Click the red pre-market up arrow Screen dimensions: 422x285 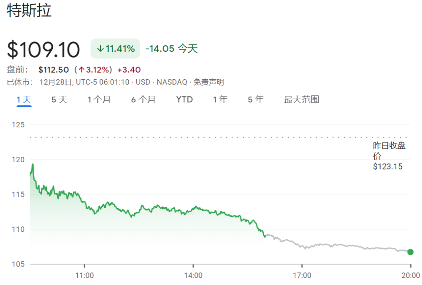coord(82,70)
